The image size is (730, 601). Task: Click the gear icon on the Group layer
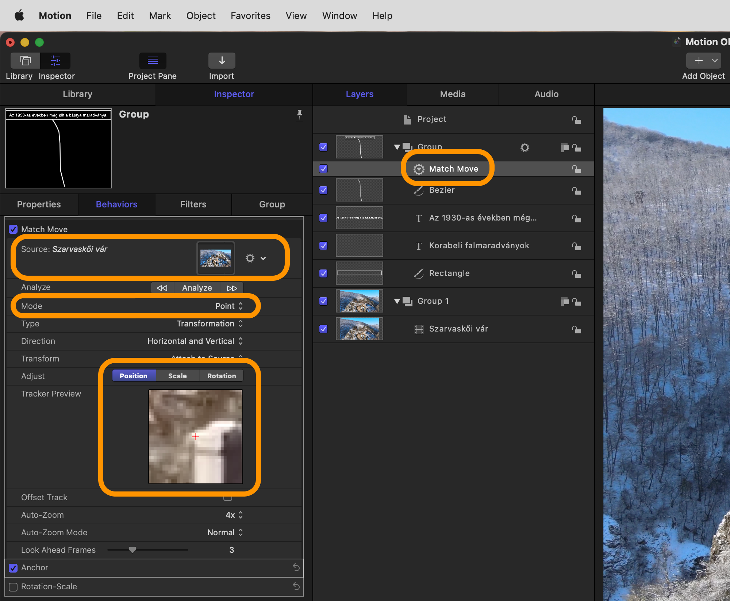click(x=525, y=148)
